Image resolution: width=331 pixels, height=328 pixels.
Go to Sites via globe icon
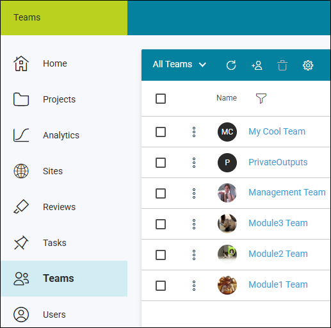point(21,171)
